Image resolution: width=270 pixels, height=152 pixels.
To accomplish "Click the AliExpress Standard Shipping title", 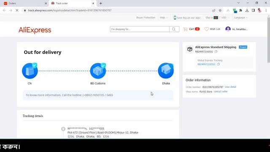I will (x=216, y=47).
